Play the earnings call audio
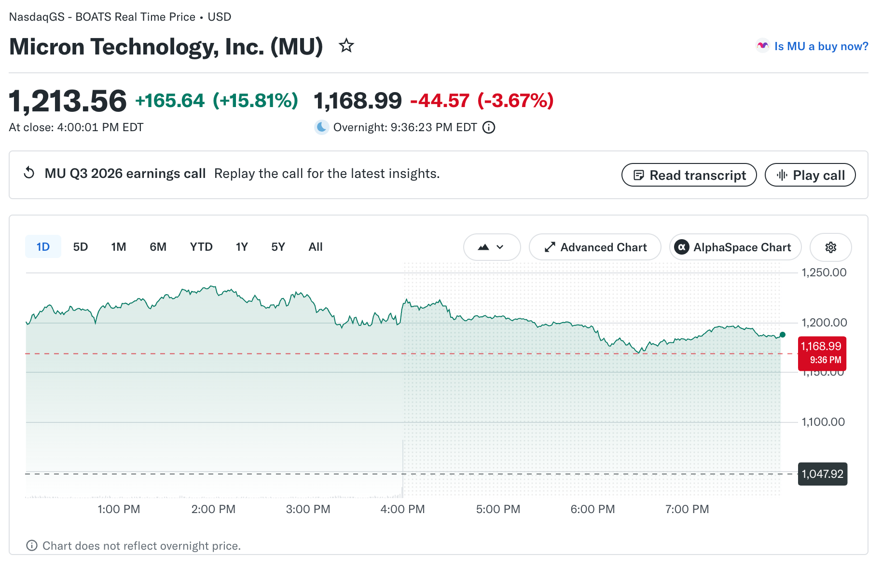This screenshot has width=882, height=569. pyautogui.click(x=810, y=175)
